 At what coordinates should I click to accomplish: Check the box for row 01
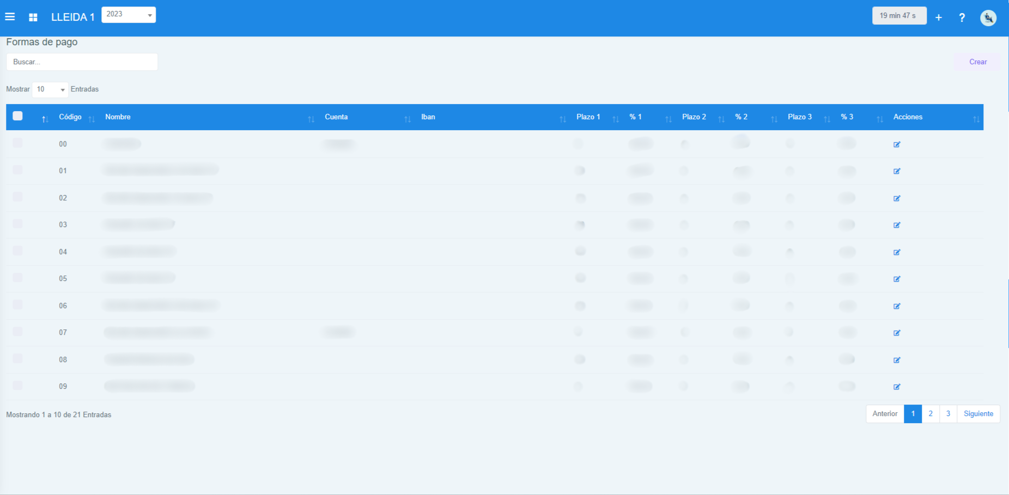pyautogui.click(x=17, y=170)
